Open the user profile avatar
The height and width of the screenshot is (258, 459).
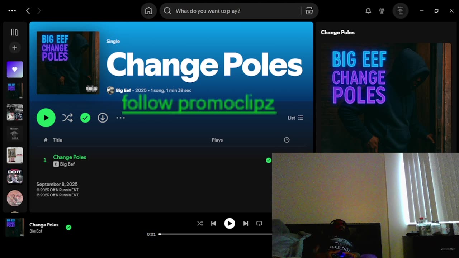[401, 11]
